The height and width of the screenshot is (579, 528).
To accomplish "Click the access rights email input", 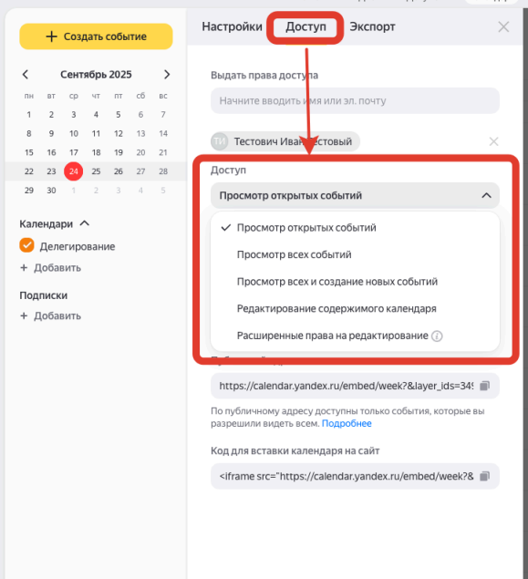I will point(356,101).
